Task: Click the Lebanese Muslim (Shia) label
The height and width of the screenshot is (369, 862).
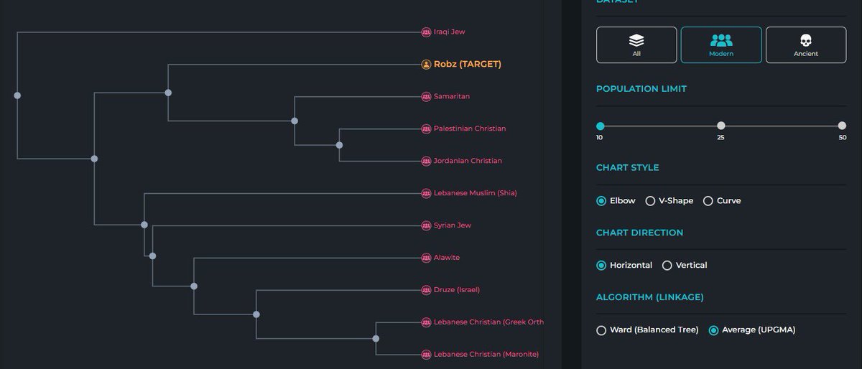Action: tap(475, 193)
